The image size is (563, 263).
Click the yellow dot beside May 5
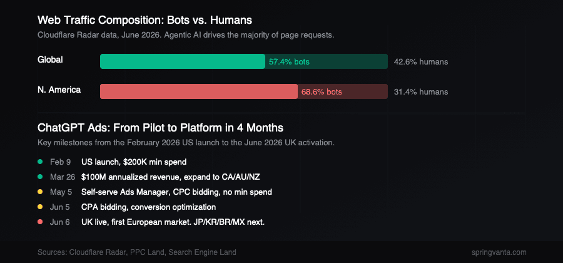click(40, 192)
